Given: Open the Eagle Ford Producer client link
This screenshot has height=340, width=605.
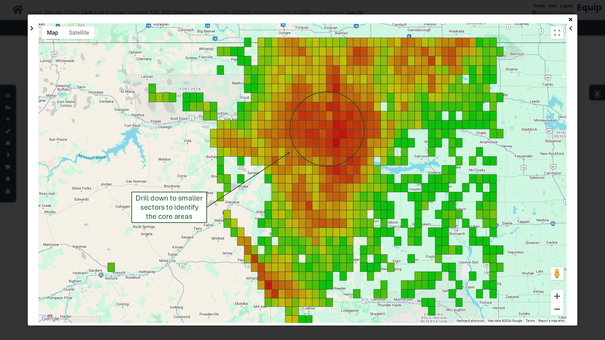Looking at the screenshot, I should (x=103, y=12).
